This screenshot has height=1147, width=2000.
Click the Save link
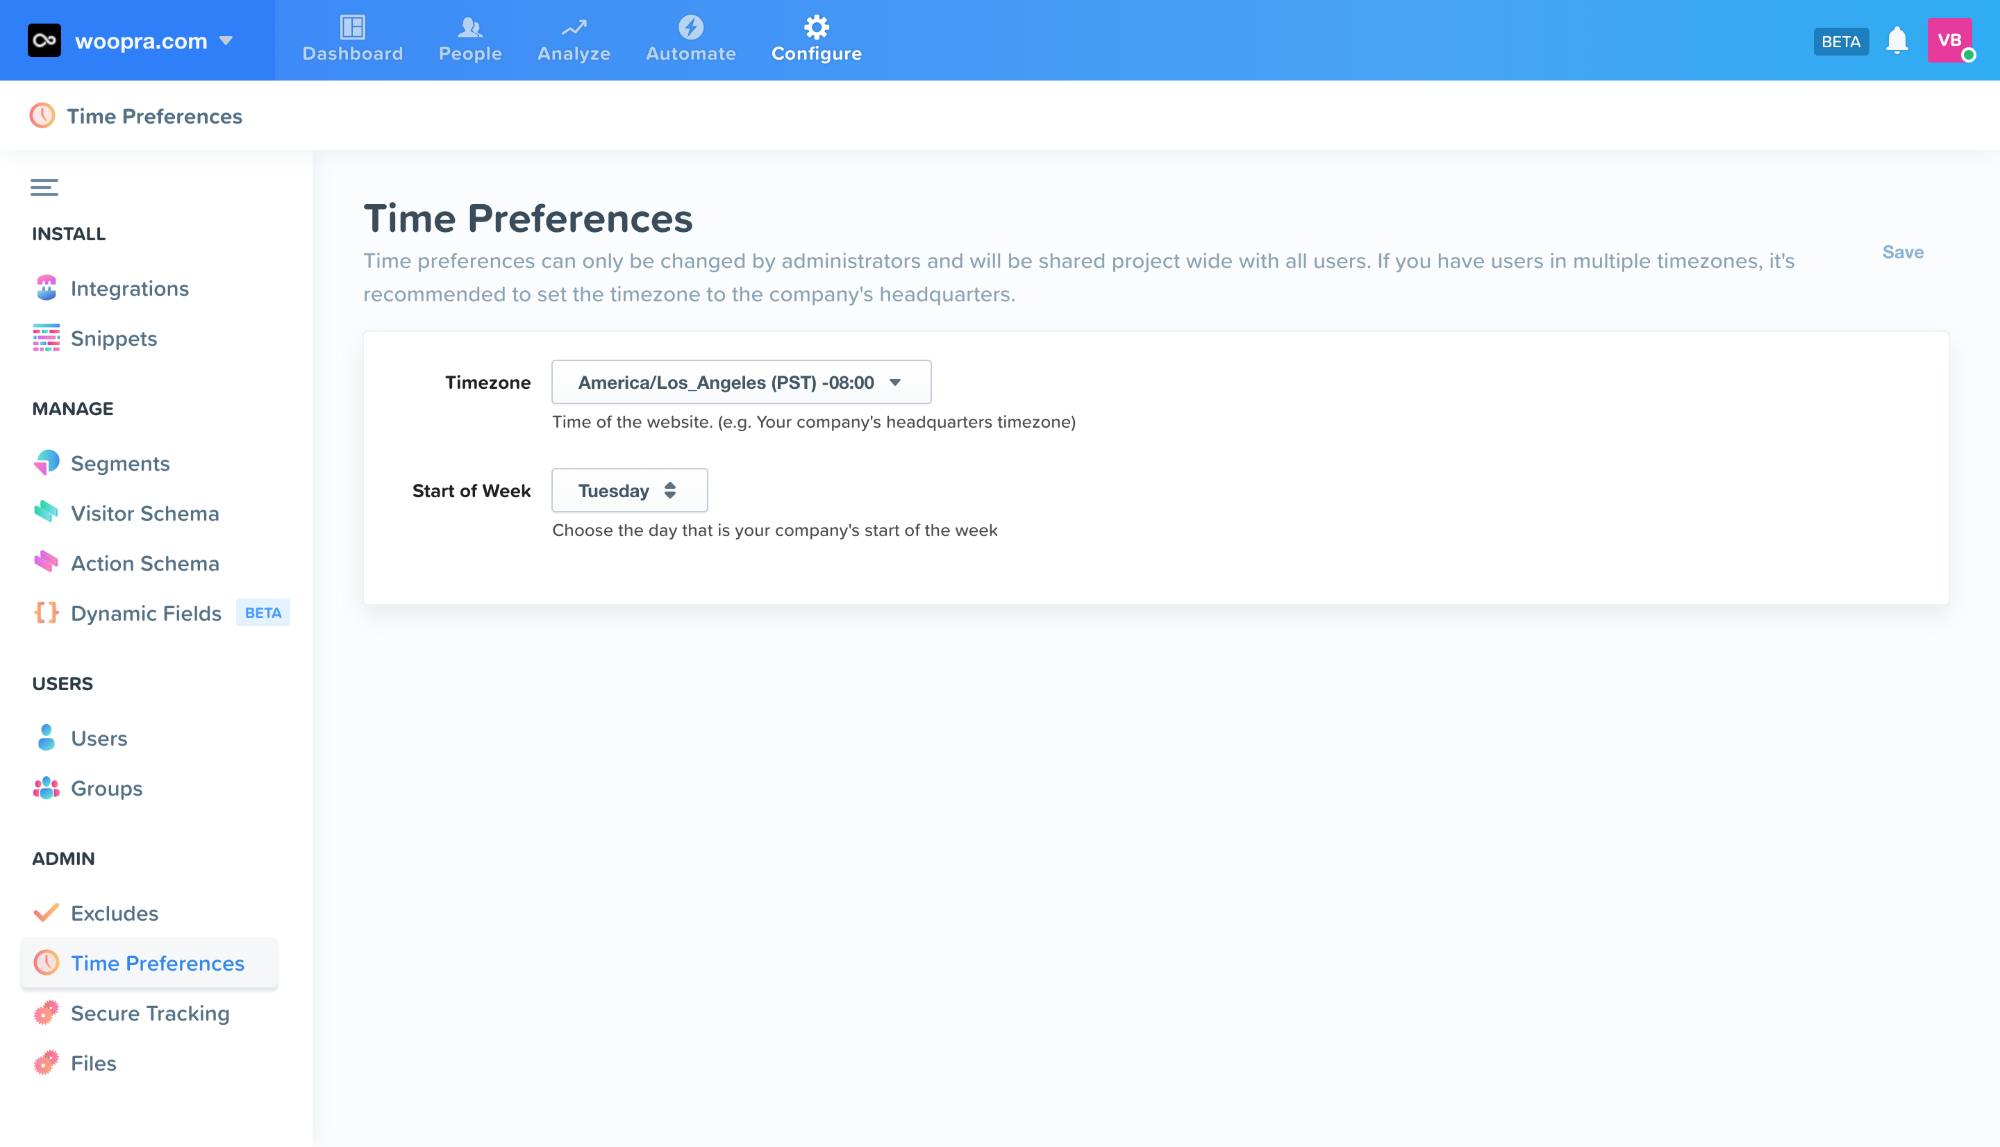click(x=1902, y=252)
